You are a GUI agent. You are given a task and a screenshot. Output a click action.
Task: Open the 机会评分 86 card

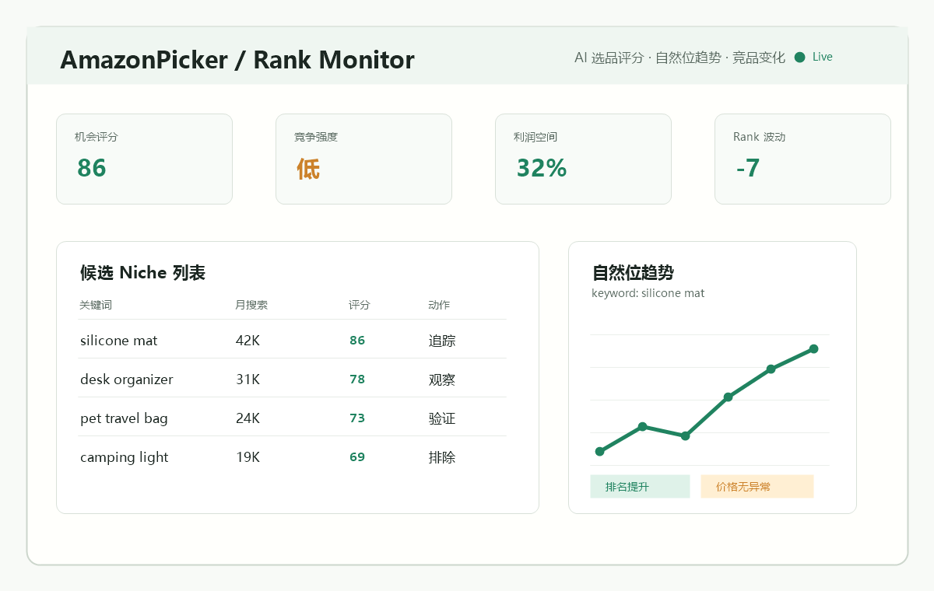[144, 159]
